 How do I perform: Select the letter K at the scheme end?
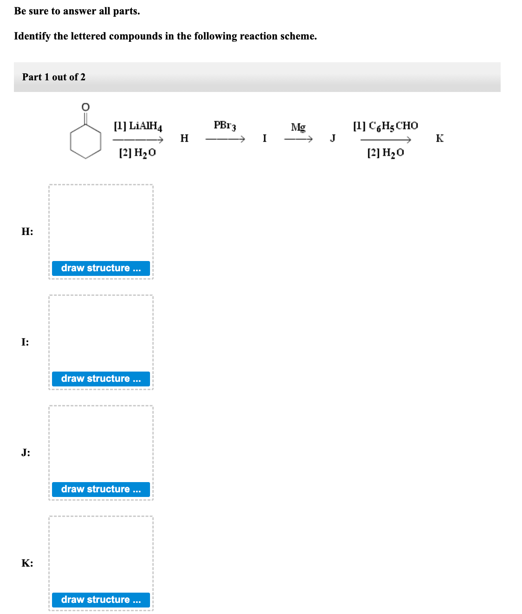(439, 138)
